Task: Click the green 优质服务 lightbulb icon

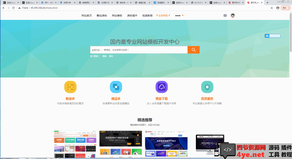Action: click(207, 87)
